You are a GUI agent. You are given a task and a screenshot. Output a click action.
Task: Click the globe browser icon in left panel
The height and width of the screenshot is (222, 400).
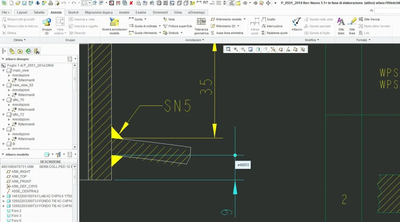(28, 51)
